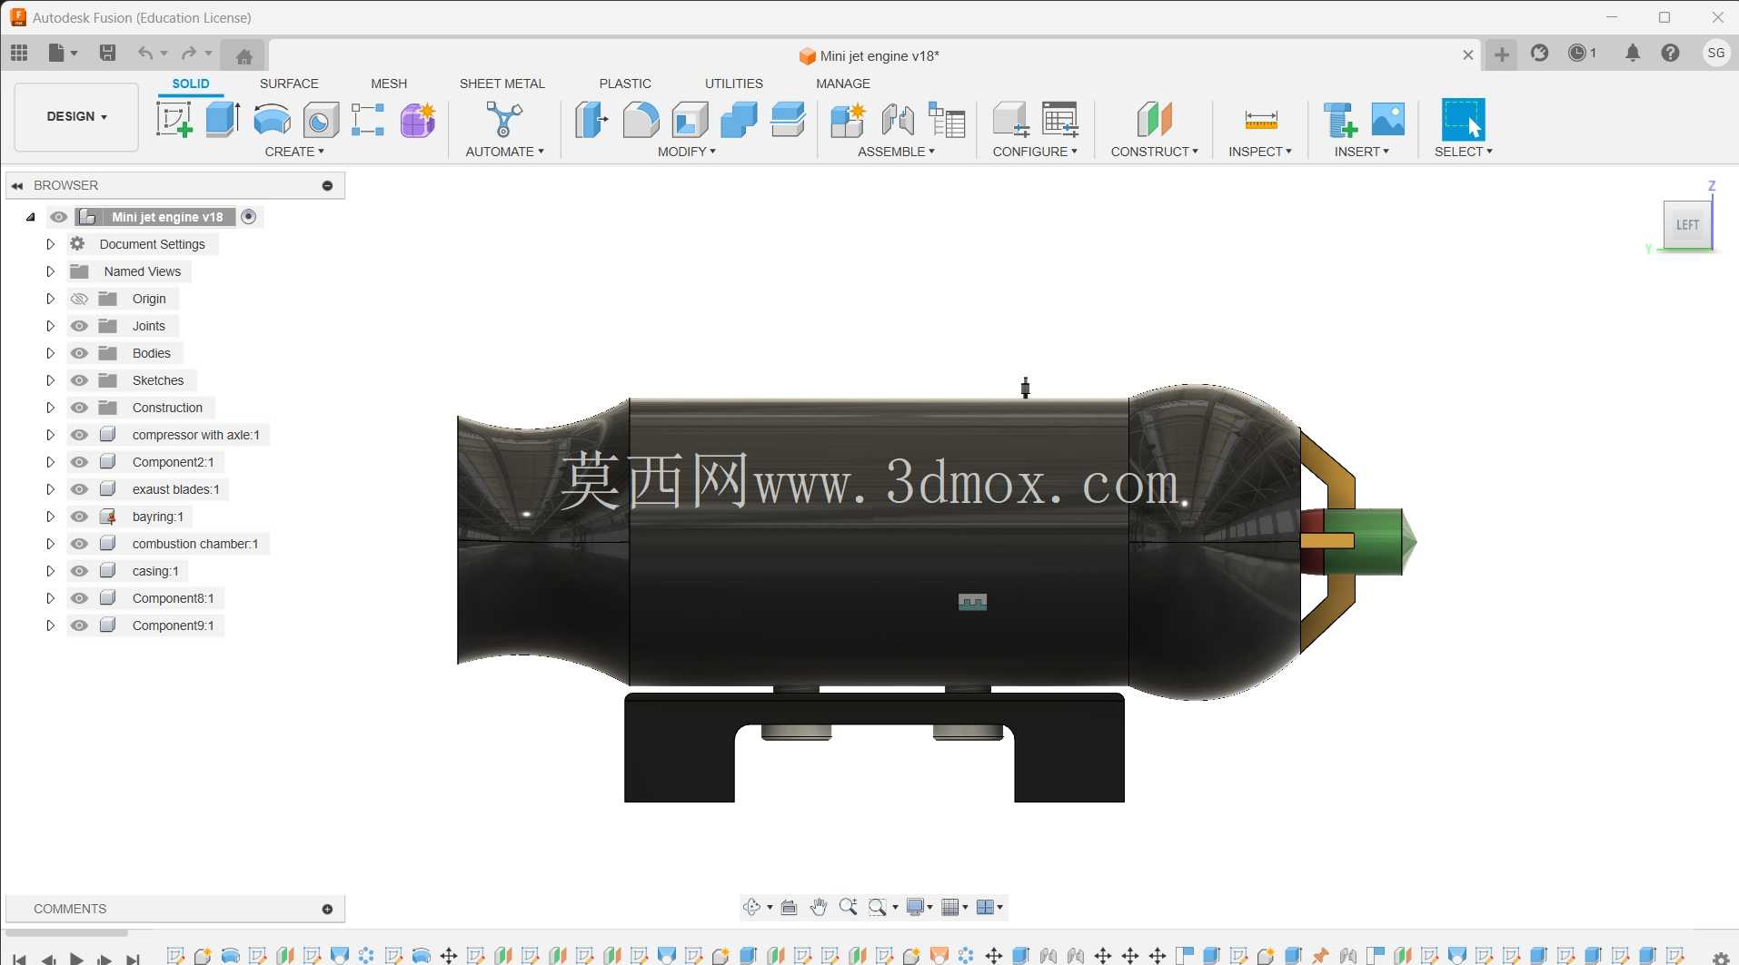
Task: Select the Shell tool
Action: pyautogui.click(x=690, y=120)
